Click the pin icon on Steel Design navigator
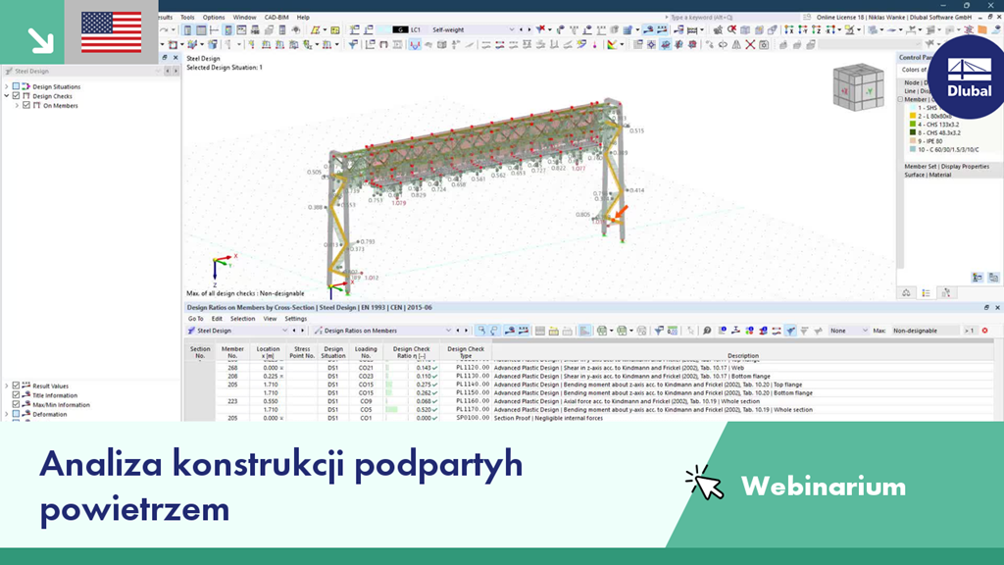The height and width of the screenshot is (565, 1004). pyautogui.click(x=165, y=58)
